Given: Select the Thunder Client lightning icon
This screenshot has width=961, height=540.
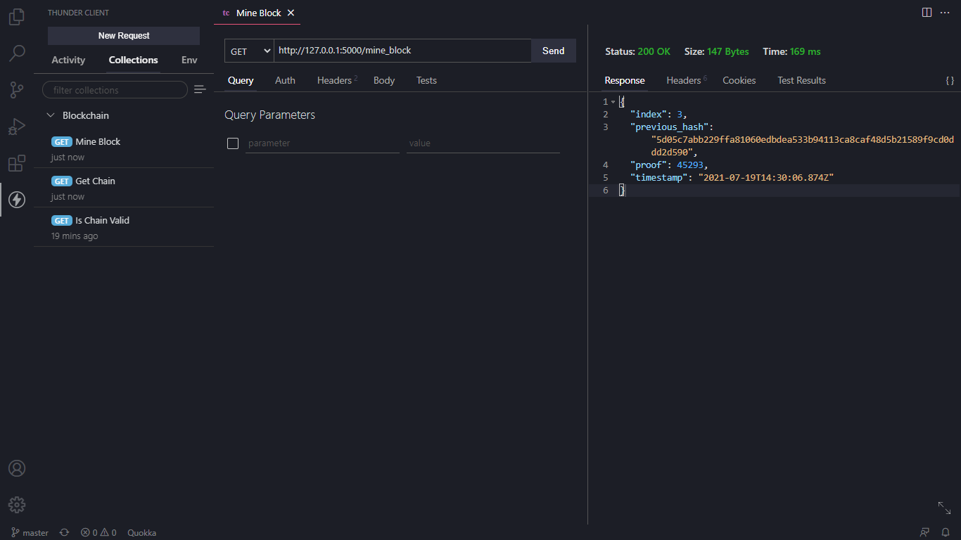Looking at the screenshot, I should point(17,200).
